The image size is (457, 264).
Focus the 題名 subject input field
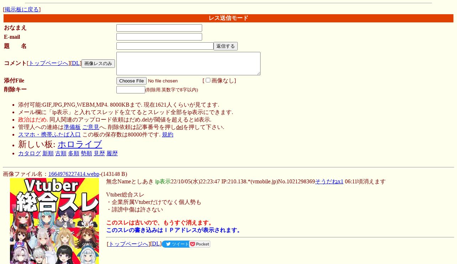(x=165, y=46)
